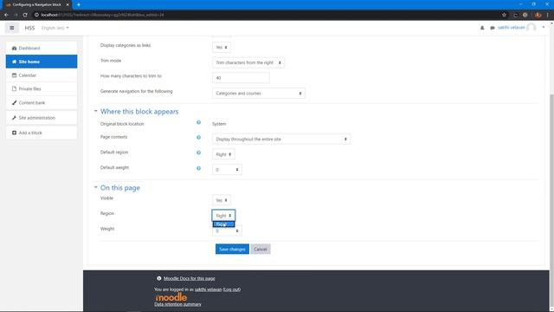The image size is (554, 312).
Task: Choose Right option in opened list
Action: [223, 224]
